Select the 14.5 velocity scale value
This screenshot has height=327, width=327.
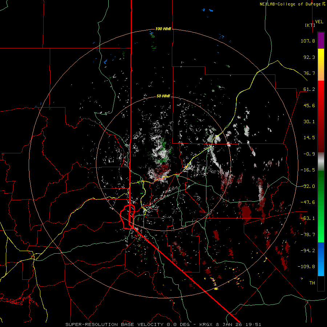pyautogui.click(x=309, y=138)
